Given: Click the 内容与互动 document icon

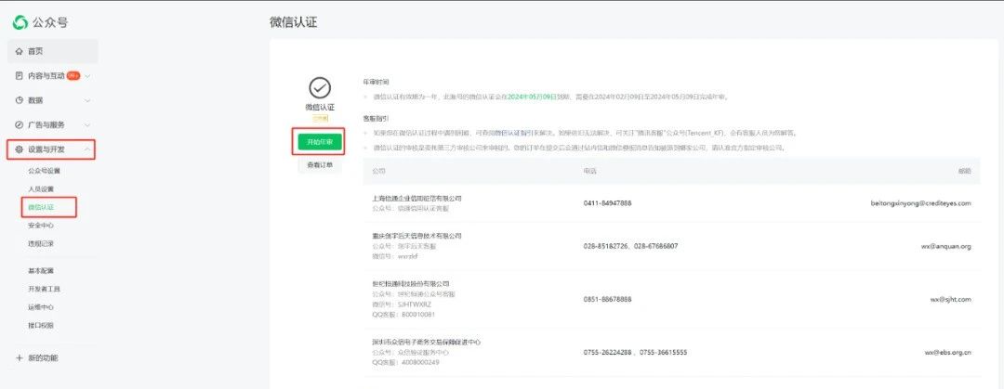Looking at the screenshot, I should (x=19, y=75).
